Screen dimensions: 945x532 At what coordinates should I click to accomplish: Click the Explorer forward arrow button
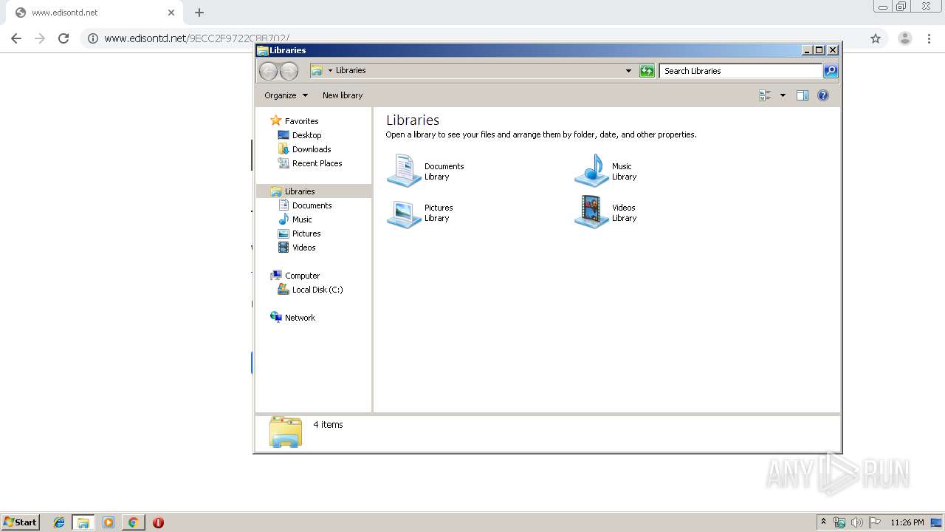click(x=289, y=71)
